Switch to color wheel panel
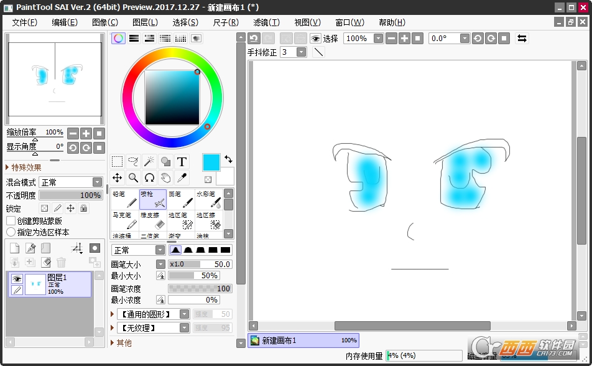This screenshot has width=592, height=366. coord(118,38)
